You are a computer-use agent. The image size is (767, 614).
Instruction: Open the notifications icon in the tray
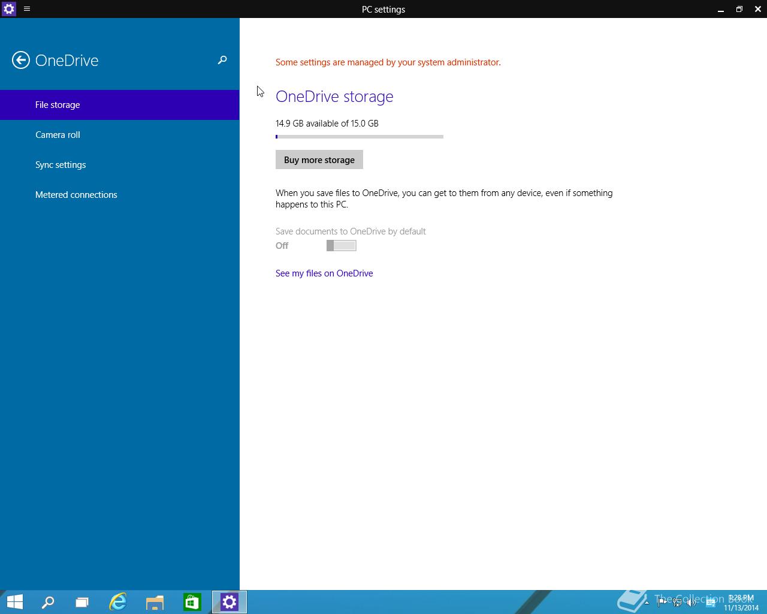pyautogui.click(x=711, y=603)
